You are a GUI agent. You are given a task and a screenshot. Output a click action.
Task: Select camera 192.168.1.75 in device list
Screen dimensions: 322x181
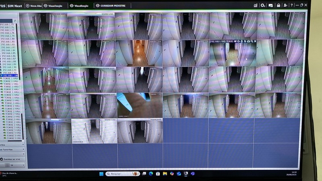click(x=7, y=25)
